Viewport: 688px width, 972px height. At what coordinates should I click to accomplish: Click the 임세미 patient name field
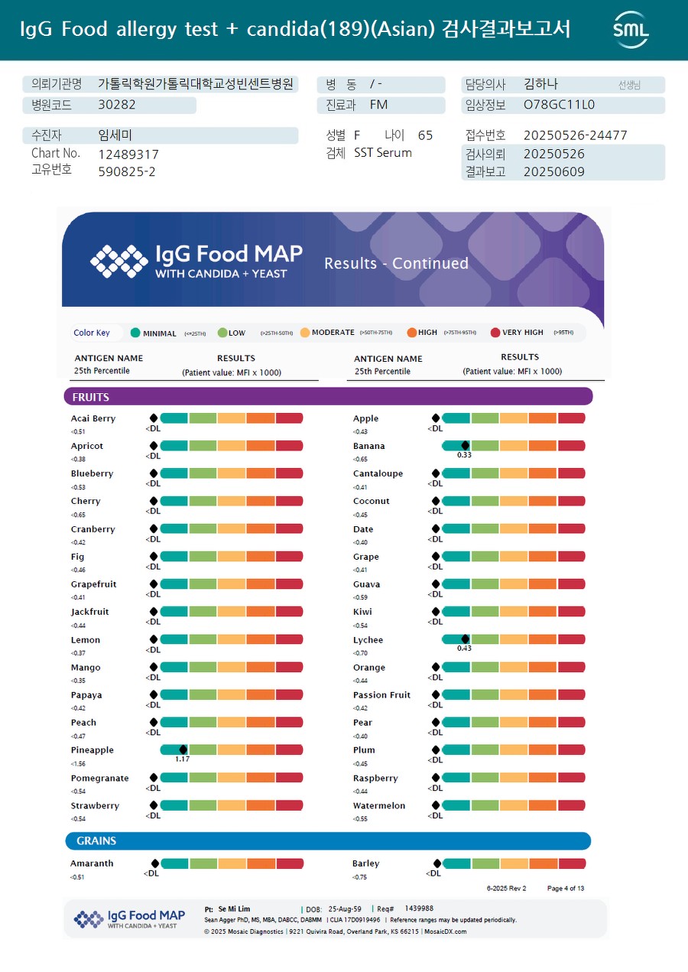click(115, 135)
